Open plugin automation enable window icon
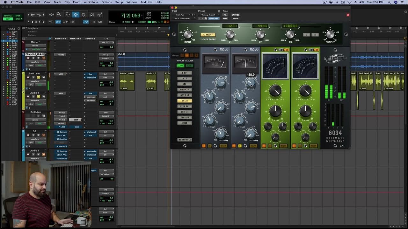 click(225, 15)
